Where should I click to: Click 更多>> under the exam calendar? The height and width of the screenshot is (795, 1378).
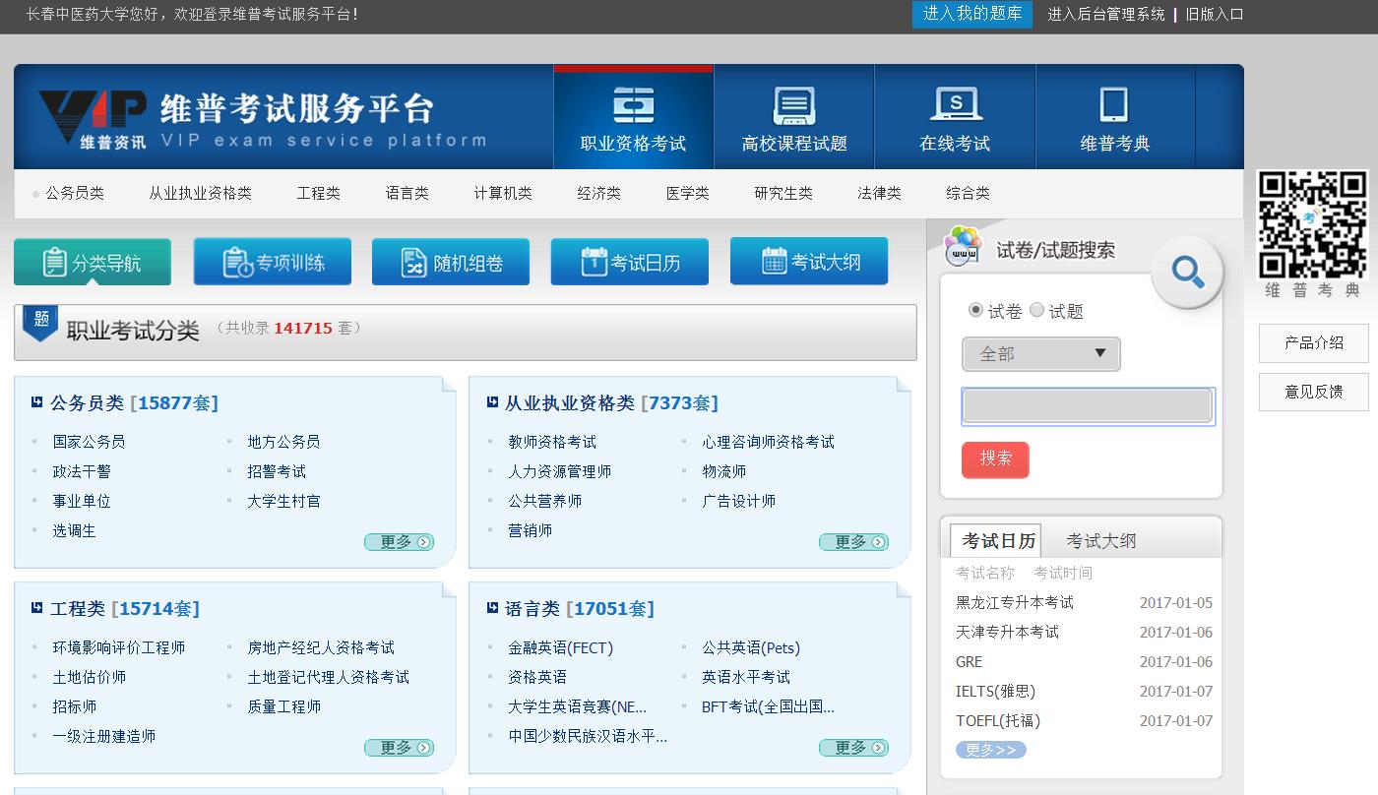(991, 750)
